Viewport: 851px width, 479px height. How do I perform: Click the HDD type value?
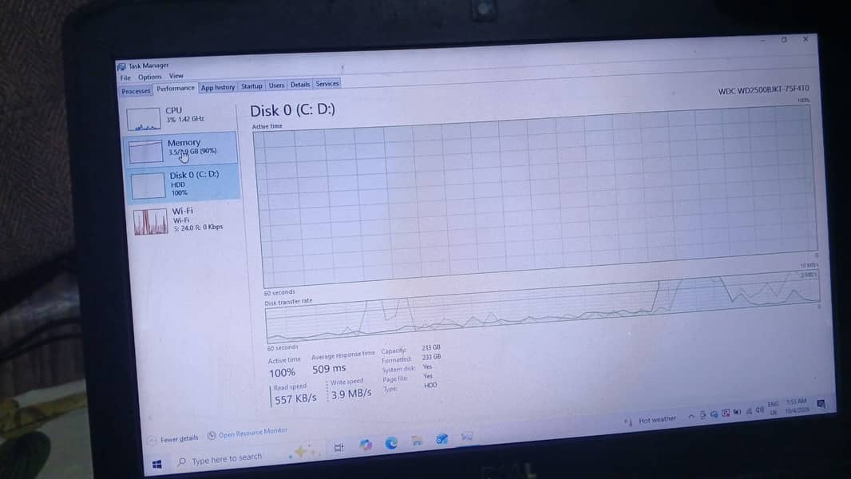430,385
